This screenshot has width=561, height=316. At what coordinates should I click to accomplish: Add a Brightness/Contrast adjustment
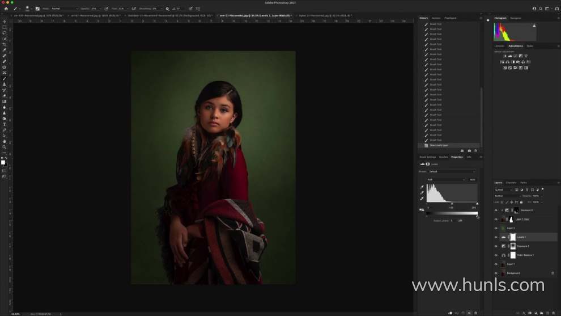(x=504, y=56)
